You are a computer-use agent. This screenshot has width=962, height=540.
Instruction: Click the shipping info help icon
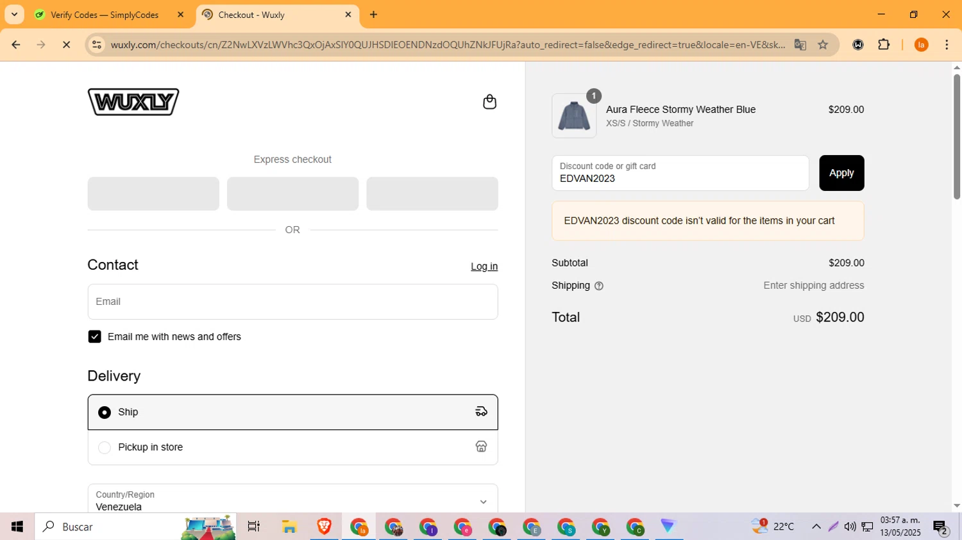(599, 286)
